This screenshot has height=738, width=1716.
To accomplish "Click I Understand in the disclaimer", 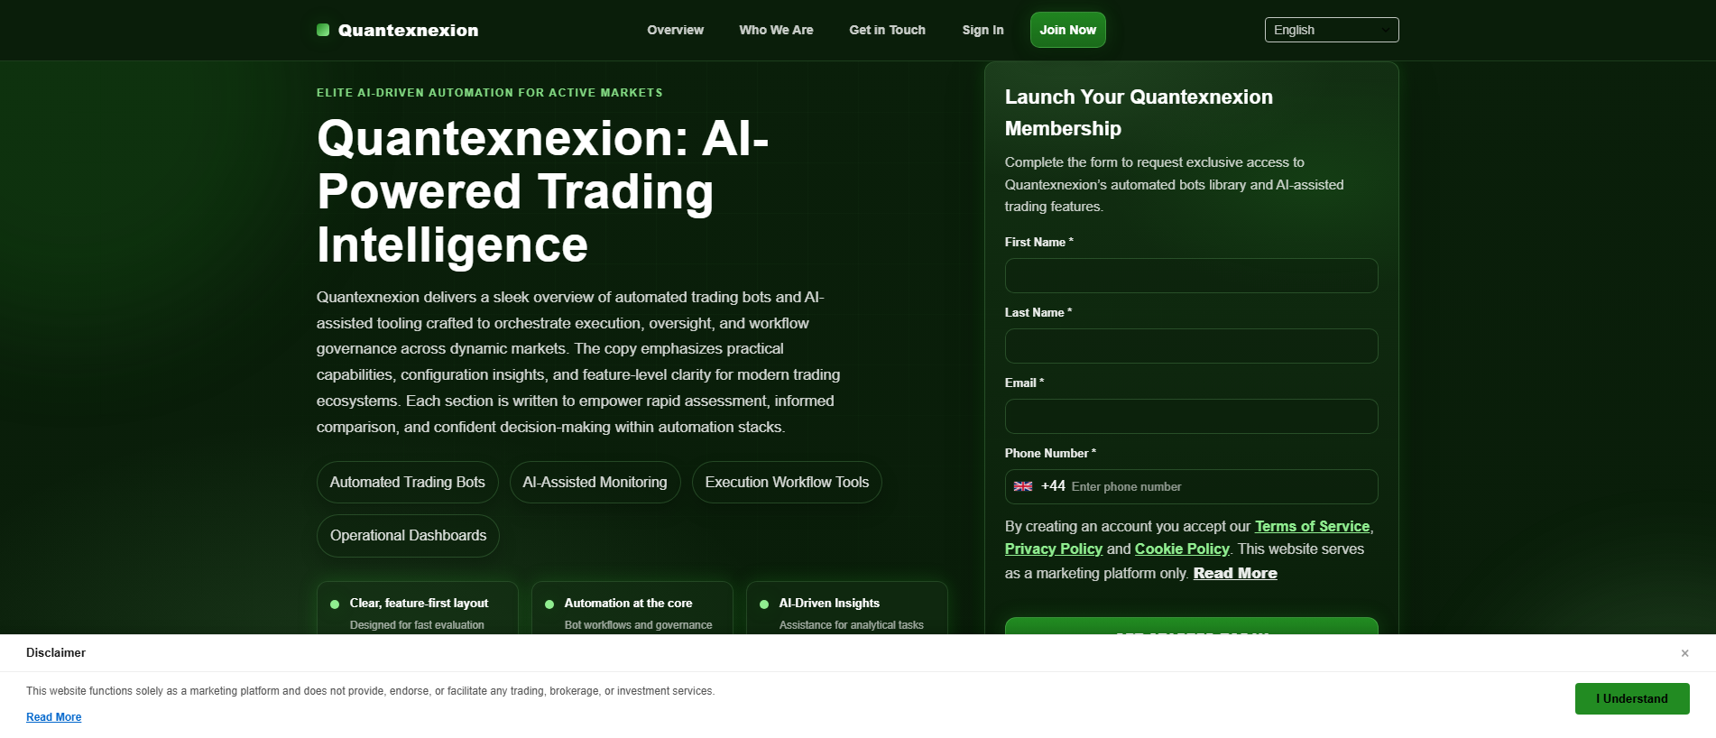I will (x=1632, y=698).
